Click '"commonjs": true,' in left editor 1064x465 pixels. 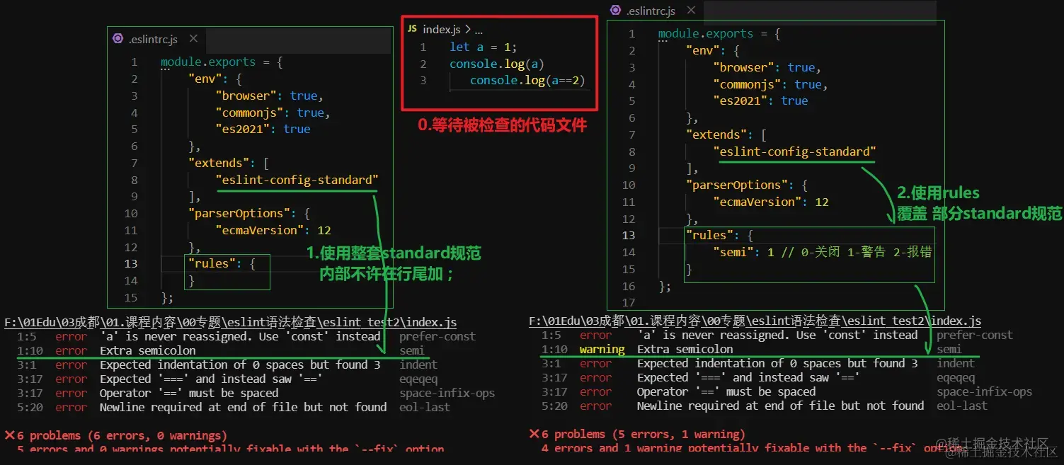[x=273, y=113]
